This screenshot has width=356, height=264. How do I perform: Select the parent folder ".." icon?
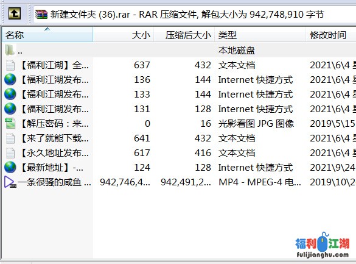coord(10,50)
